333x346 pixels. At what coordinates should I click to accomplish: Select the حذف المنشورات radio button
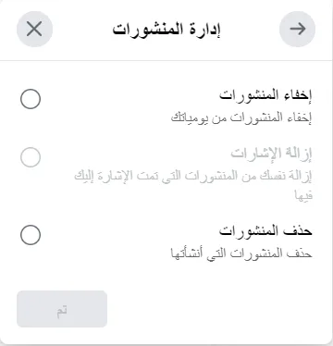click(x=31, y=235)
